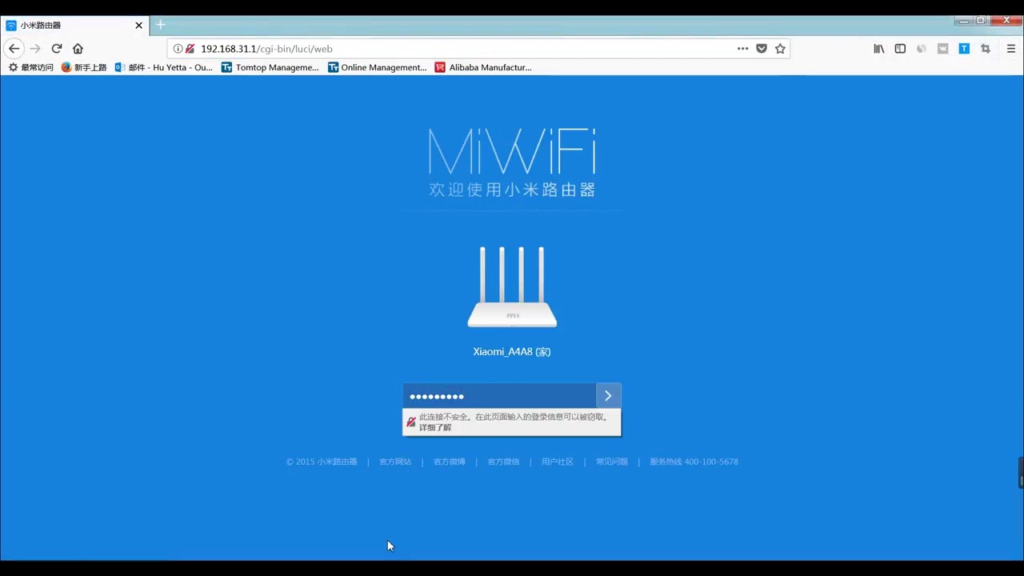Open the browser home page
Screen dimensions: 1024x576
[x=78, y=49]
